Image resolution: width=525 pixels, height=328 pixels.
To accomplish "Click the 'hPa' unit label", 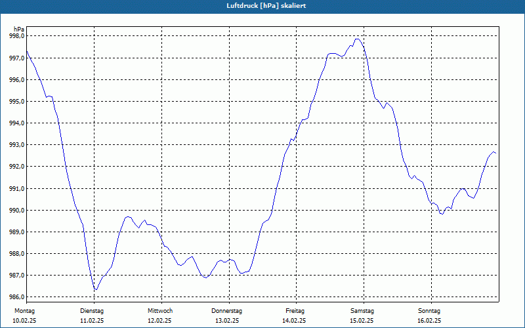I will tap(19, 29).
